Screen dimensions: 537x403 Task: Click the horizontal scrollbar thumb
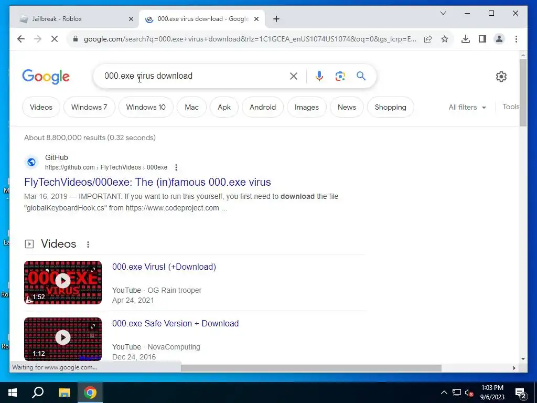[x=311, y=368]
